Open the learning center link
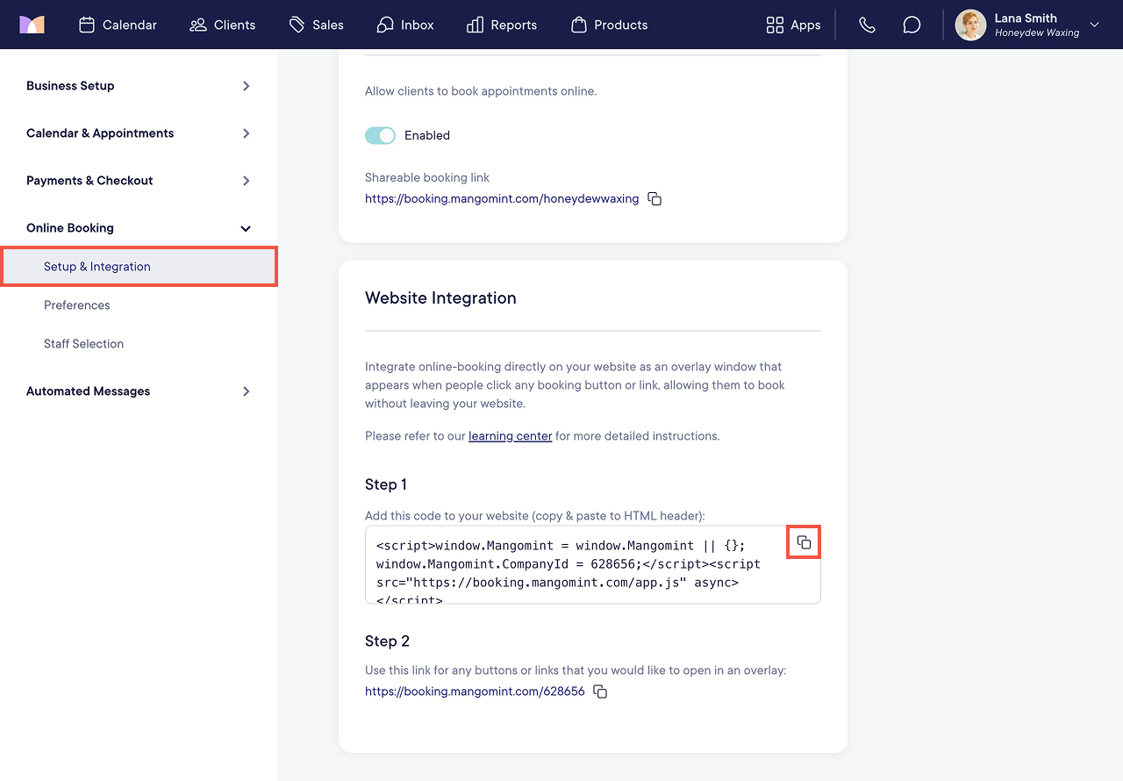The image size is (1123, 781). pos(511,435)
